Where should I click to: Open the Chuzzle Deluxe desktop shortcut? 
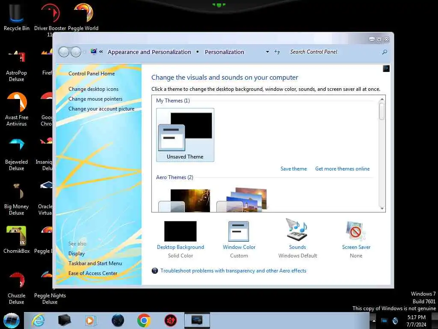click(16, 288)
